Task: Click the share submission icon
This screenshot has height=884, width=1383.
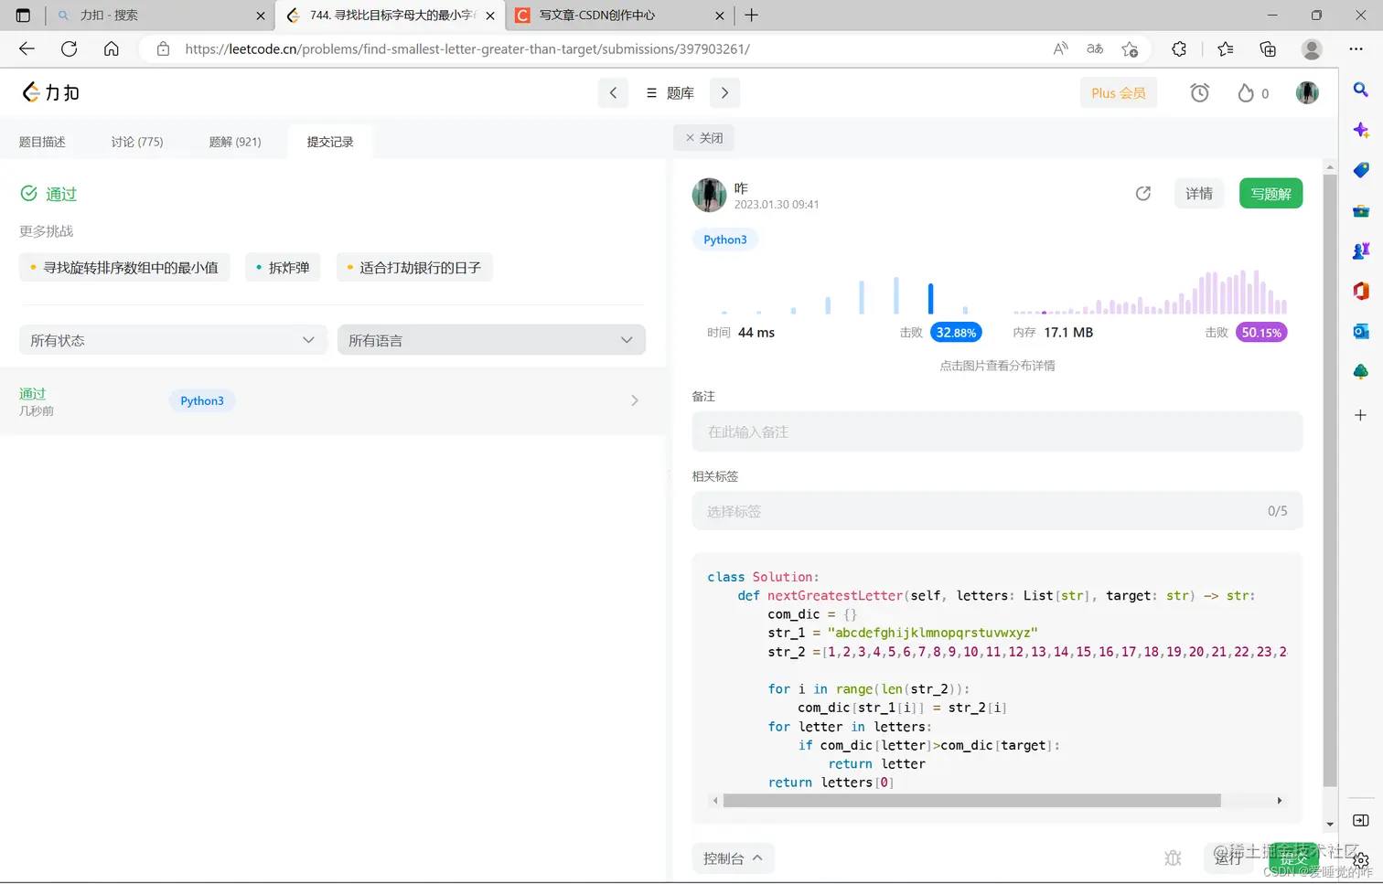Action: tap(1143, 194)
